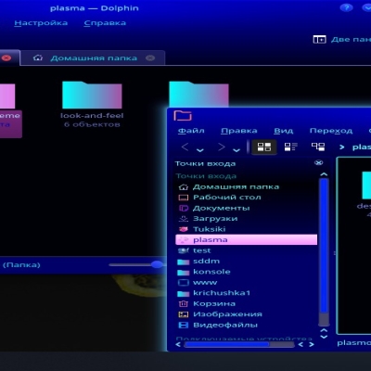Close the Точки входа panel
371x371 pixels.
(x=318, y=163)
